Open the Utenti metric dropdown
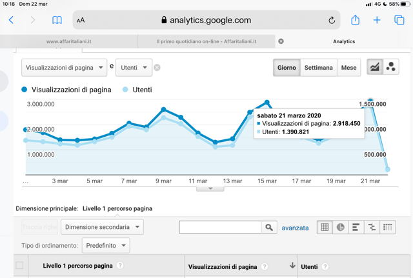The width and height of the screenshot is (413, 278). [134, 68]
